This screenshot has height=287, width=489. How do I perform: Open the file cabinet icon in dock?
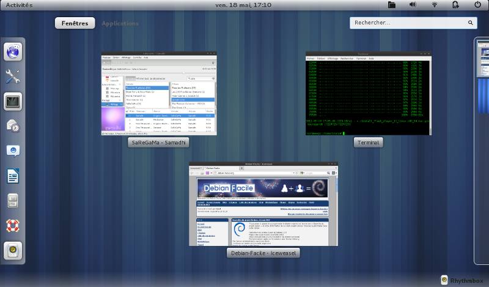[13, 201]
